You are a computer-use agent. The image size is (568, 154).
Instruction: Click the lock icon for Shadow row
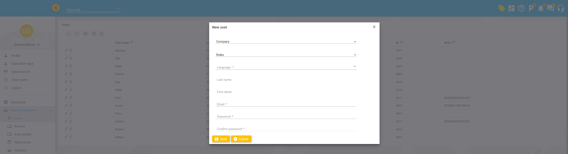tap(71, 50)
